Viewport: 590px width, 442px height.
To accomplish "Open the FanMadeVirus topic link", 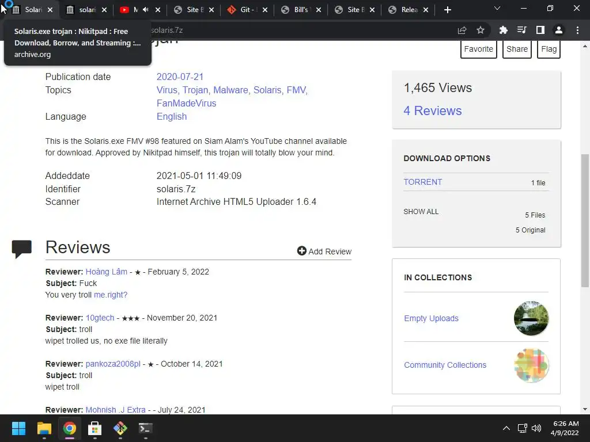I will coord(186,104).
